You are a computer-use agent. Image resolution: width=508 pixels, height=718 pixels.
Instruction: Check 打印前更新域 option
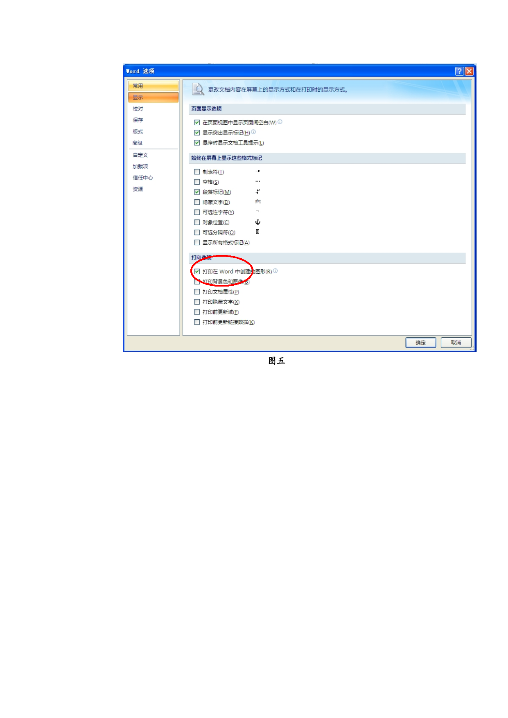point(197,312)
